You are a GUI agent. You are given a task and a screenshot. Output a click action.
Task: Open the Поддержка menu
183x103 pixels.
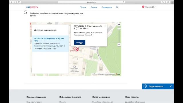[x=107, y=7]
